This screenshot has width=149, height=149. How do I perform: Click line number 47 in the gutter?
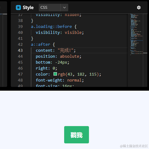pos(20,74)
